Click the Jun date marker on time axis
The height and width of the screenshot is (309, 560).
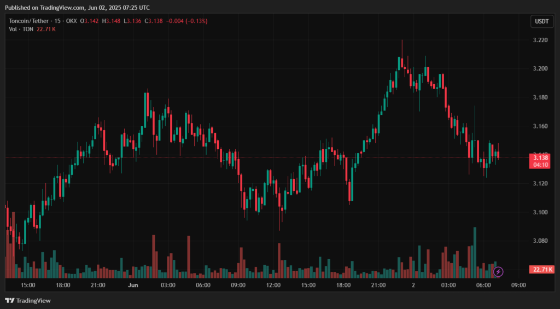click(x=133, y=285)
